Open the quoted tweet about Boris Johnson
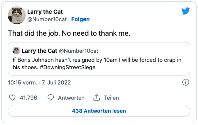This screenshot has height=125, width=198. click(x=99, y=59)
